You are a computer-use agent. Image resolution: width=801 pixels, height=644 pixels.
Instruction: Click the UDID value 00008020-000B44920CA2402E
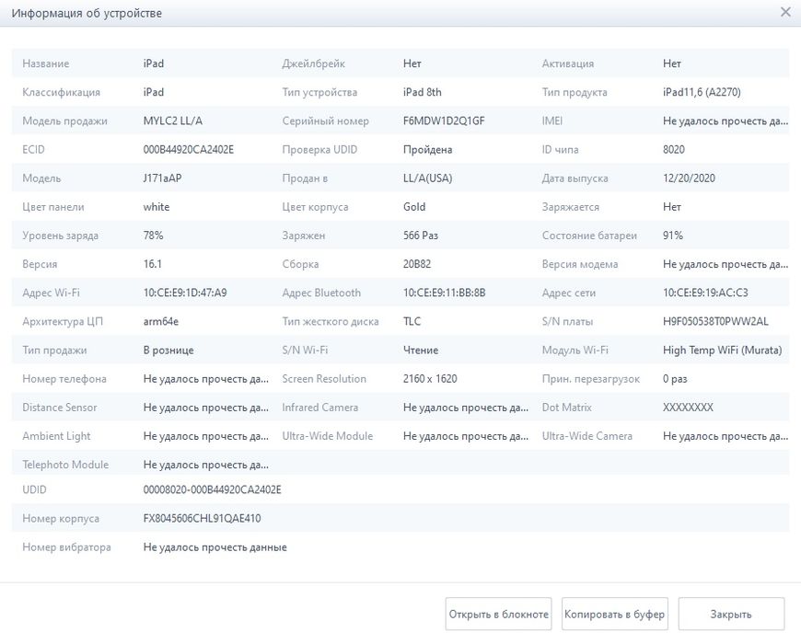[x=212, y=489]
